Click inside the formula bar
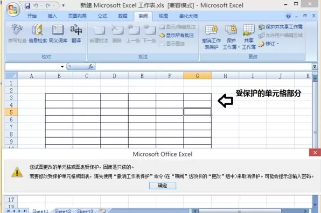This screenshot has height=213, width=321. [204, 67]
